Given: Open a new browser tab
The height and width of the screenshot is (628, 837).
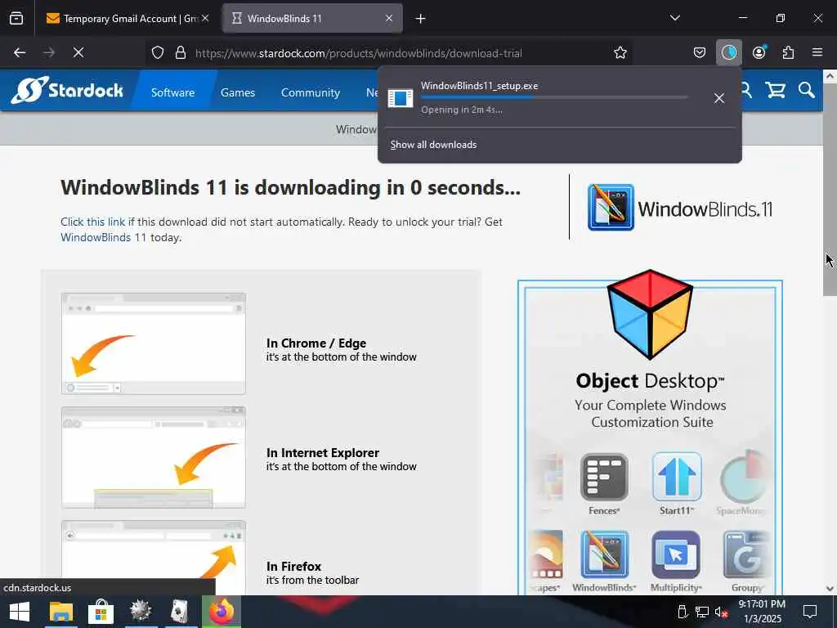Looking at the screenshot, I should (x=421, y=19).
